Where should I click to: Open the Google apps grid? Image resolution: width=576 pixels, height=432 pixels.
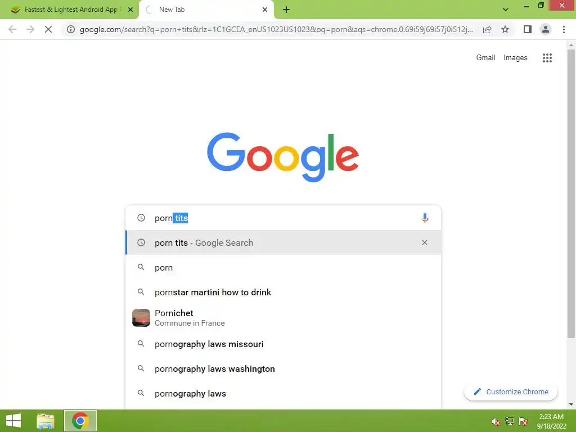click(x=547, y=58)
